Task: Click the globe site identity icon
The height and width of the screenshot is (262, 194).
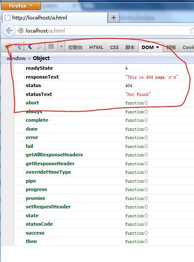Action: coord(21,30)
